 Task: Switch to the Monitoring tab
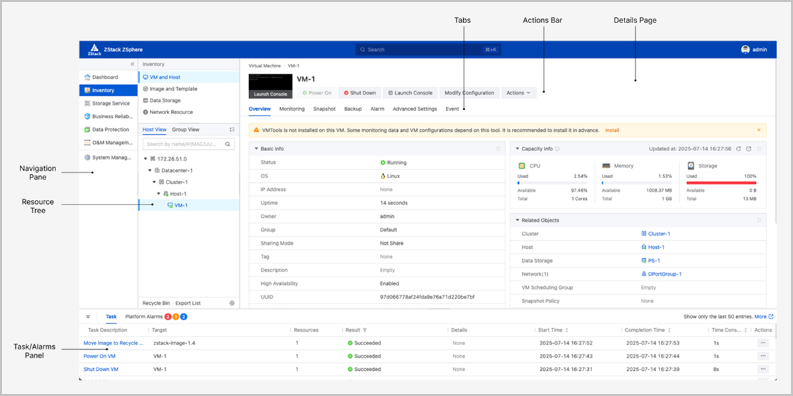click(x=291, y=109)
